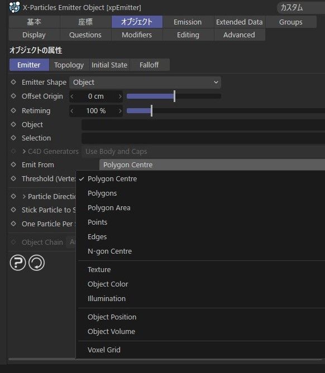Switch to the Topology sub-tab
The height and width of the screenshot is (373, 325).
pyautogui.click(x=69, y=65)
